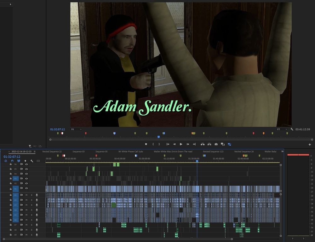Click the orange marker in monitor ruler
This screenshot has height=242, width=315.
tap(264, 133)
